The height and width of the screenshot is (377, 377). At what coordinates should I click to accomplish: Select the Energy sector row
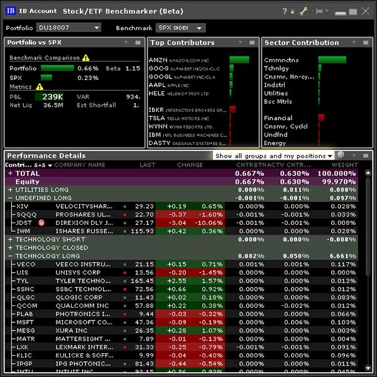[317, 143]
